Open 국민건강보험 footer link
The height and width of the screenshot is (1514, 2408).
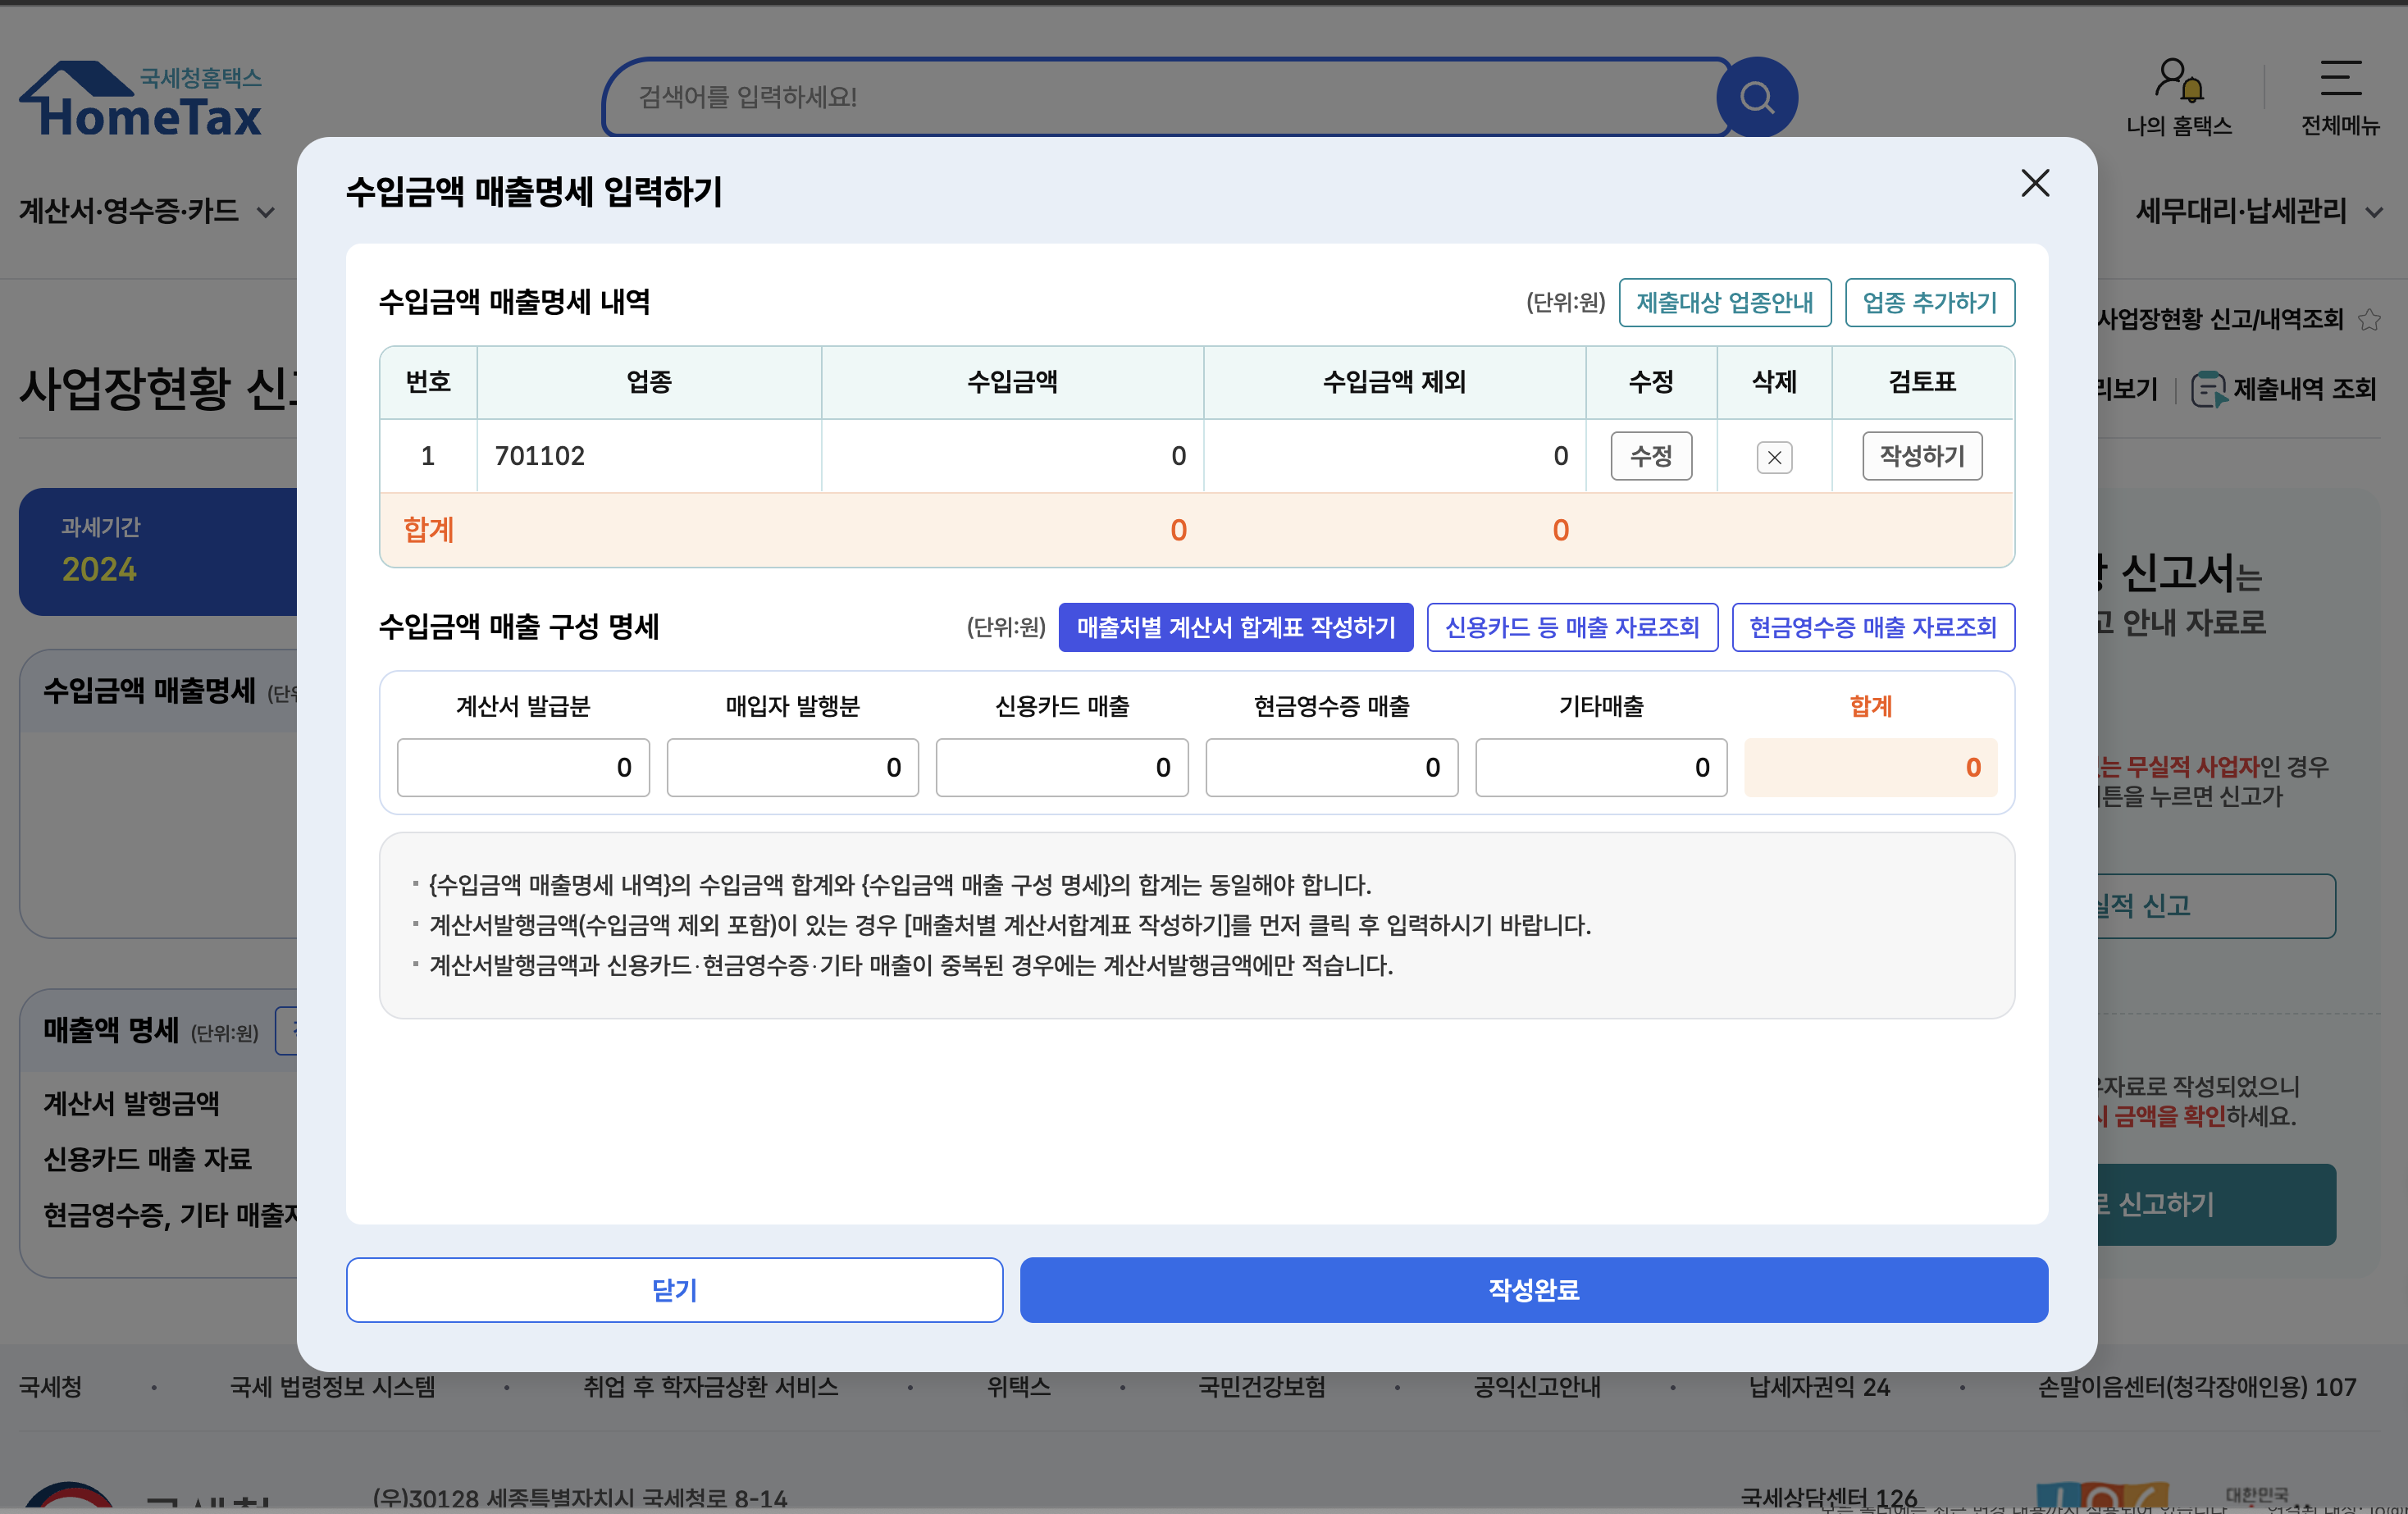click(x=1262, y=1387)
